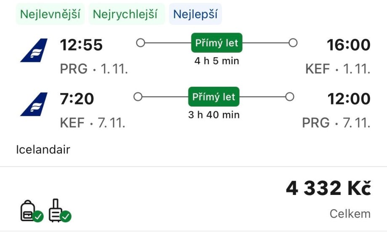The width and height of the screenshot is (387, 232).
Task: Click the departure circle on the outbound route line
Action: (141, 43)
